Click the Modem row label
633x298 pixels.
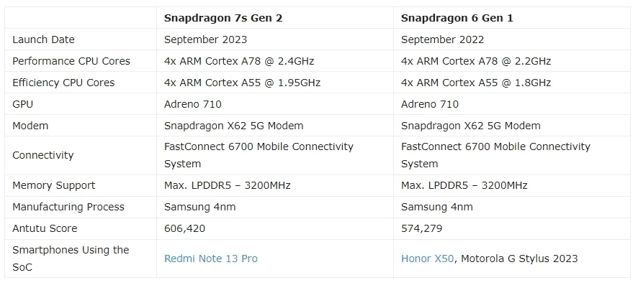pyautogui.click(x=30, y=126)
